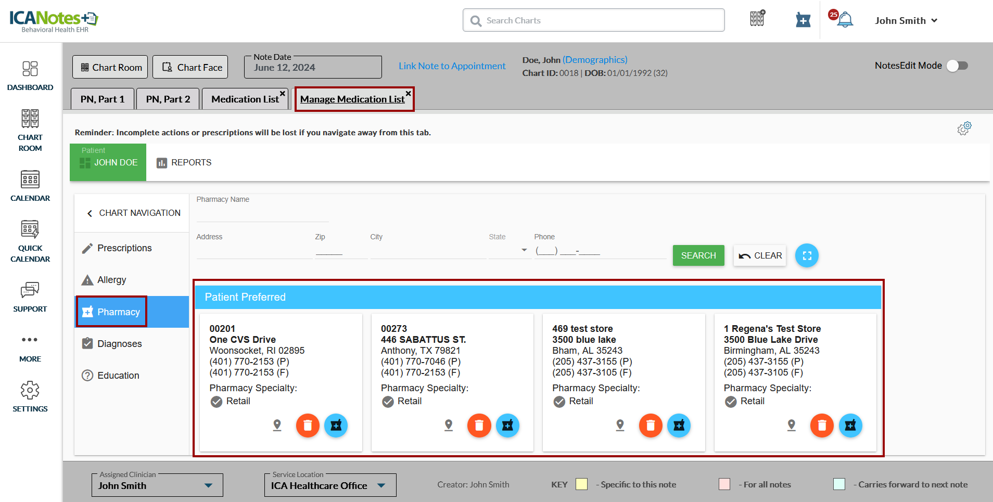The image size is (993, 502).
Task: Click the notifications bell icon
Action: 844,20
